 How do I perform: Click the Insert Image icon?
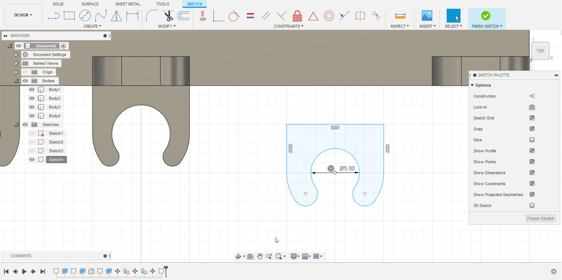tap(427, 16)
